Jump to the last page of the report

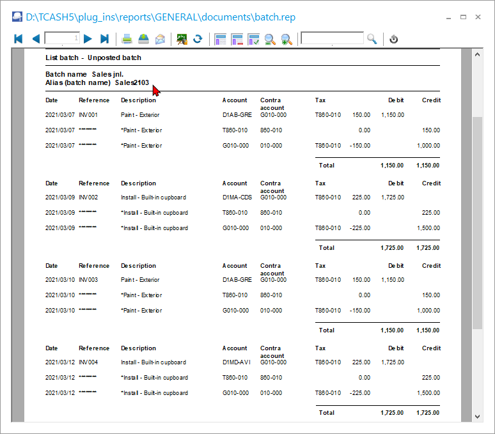coord(105,39)
